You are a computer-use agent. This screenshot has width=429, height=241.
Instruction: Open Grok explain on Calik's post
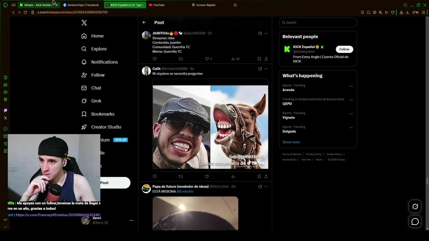pos(260,69)
